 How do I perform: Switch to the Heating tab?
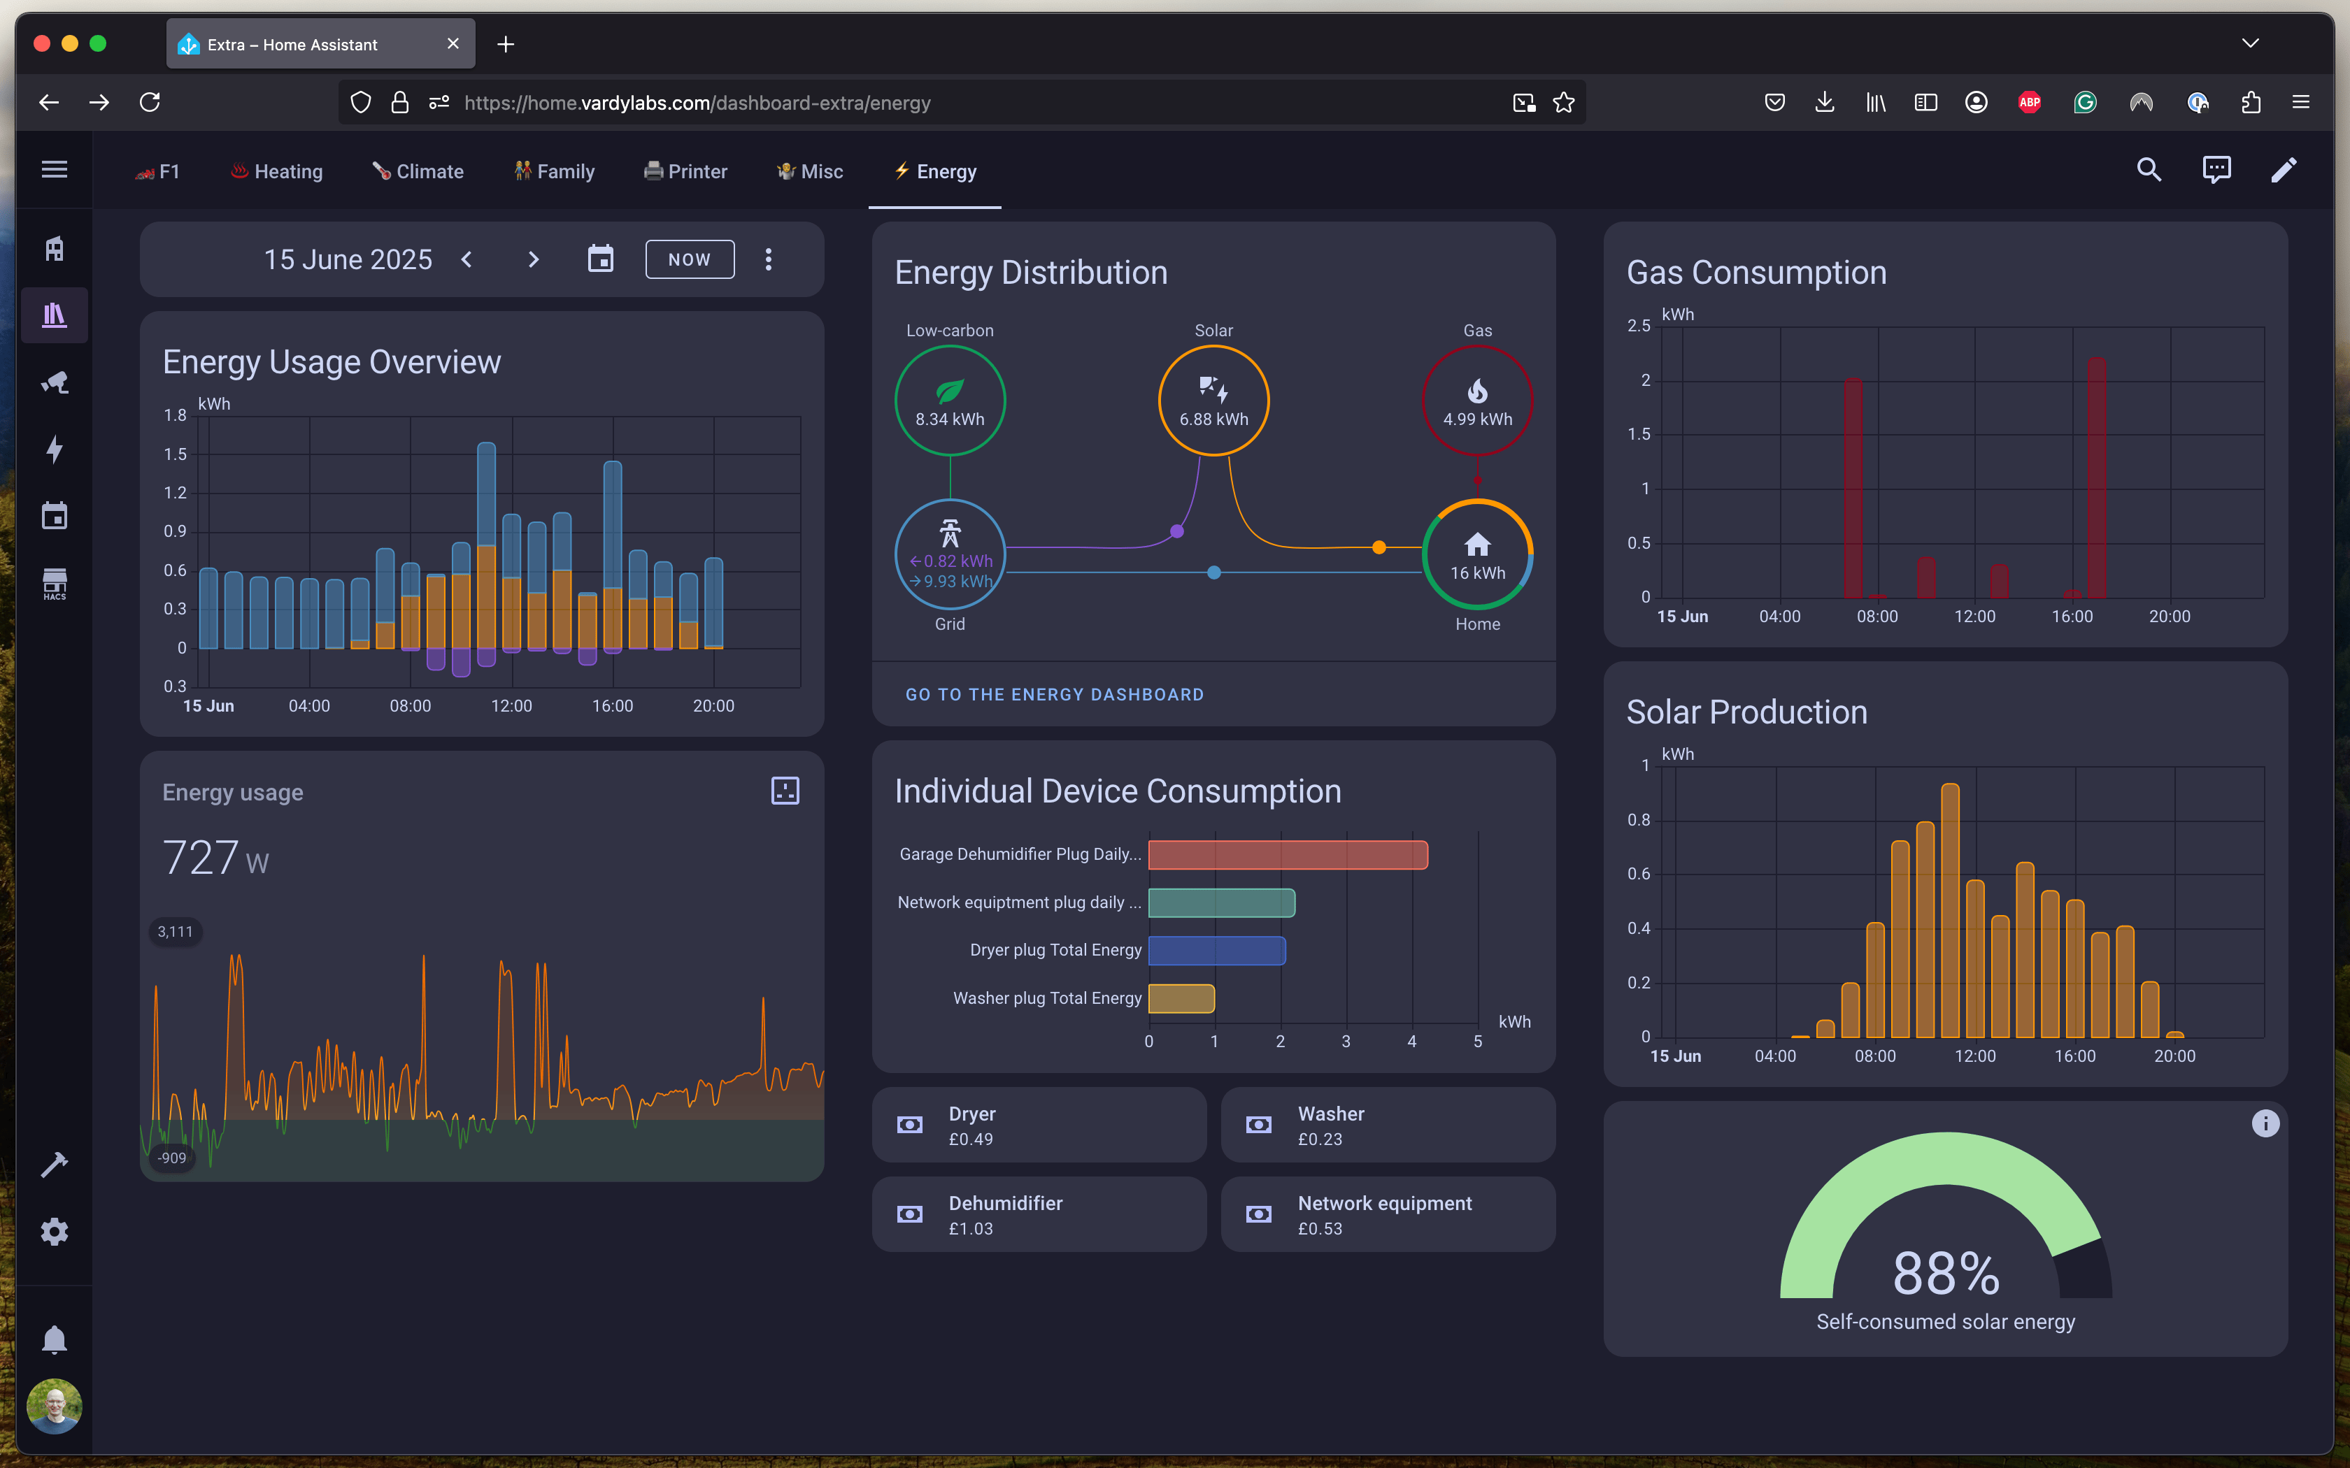(277, 172)
